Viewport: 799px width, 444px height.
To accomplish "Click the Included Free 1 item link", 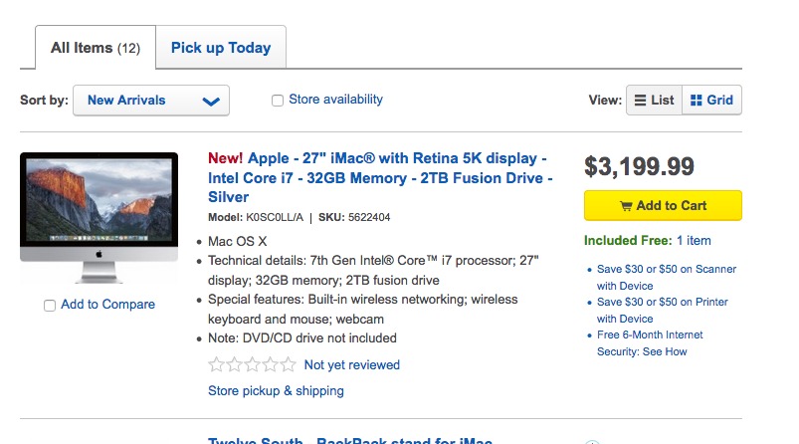I will tap(694, 240).
